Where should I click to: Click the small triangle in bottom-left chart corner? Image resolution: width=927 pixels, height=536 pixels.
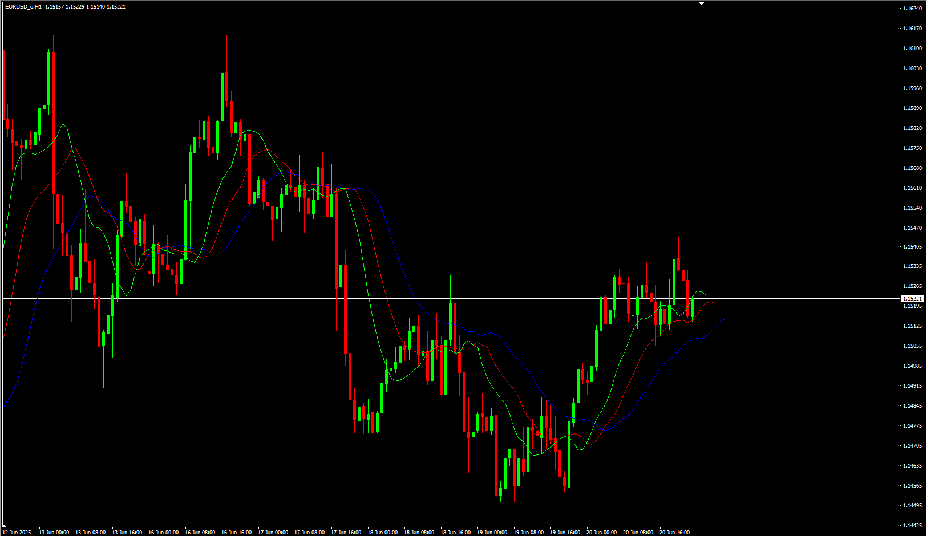click(x=5, y=525)
